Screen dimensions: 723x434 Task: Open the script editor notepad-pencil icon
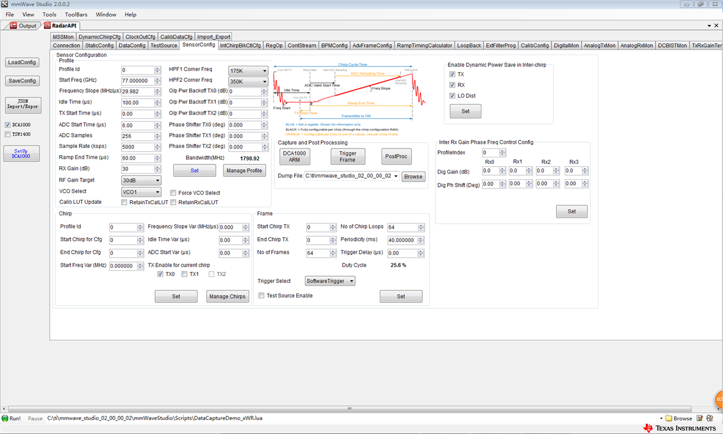[700, 418]
